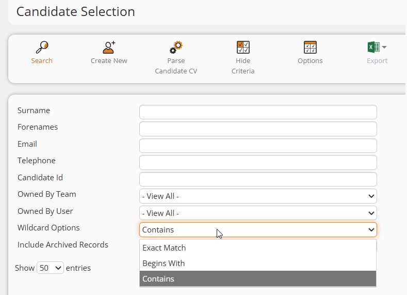Viewport: 407px width, 295px height.
Task: Focus the Forenames text box
Action: point(258,129)
